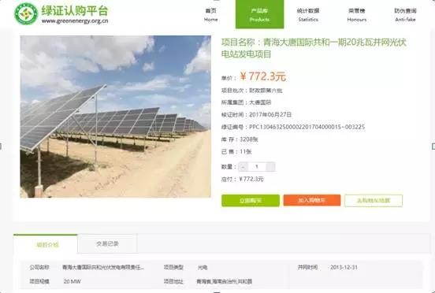Click the quantity input field

pos(257,167)
